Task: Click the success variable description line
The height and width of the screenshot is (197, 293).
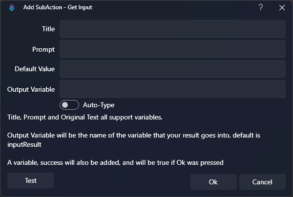Action: (x=115, y=162)
